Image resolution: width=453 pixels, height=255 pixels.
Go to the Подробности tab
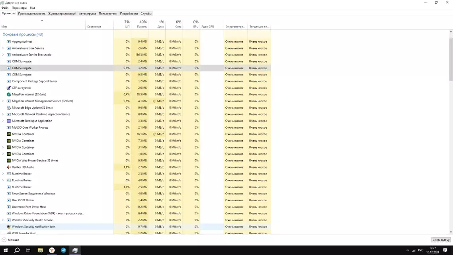click(129, 14)
